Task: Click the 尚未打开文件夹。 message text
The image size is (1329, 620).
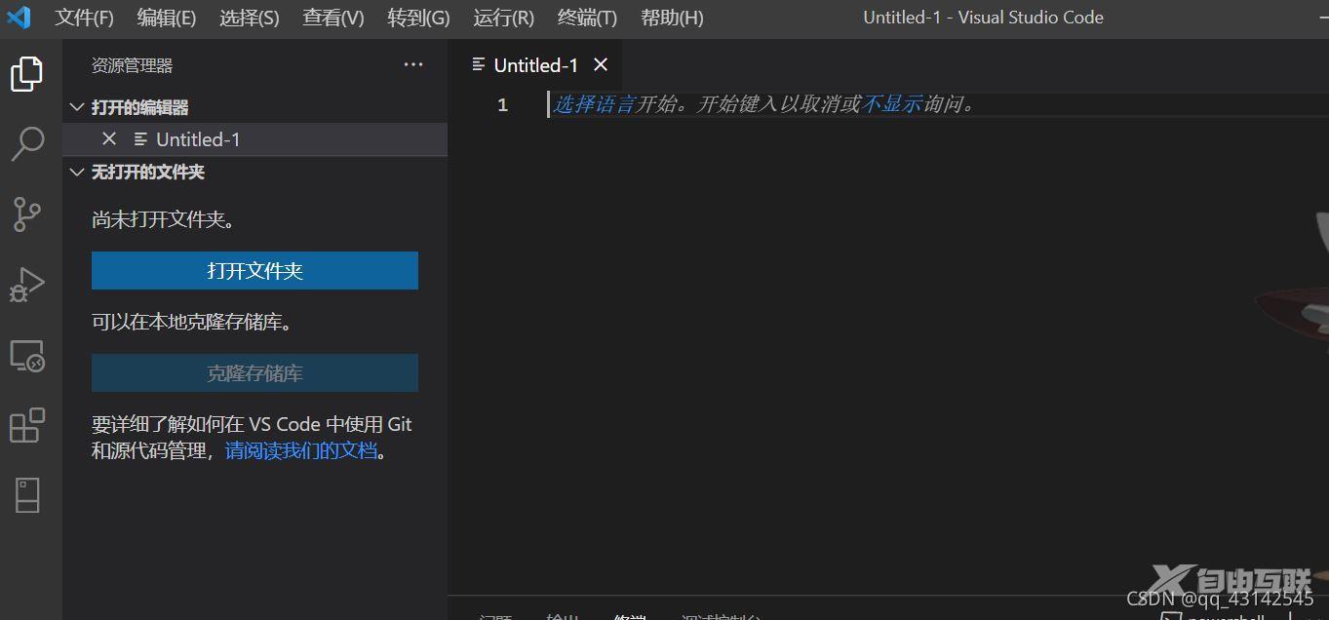Action: 166,220
